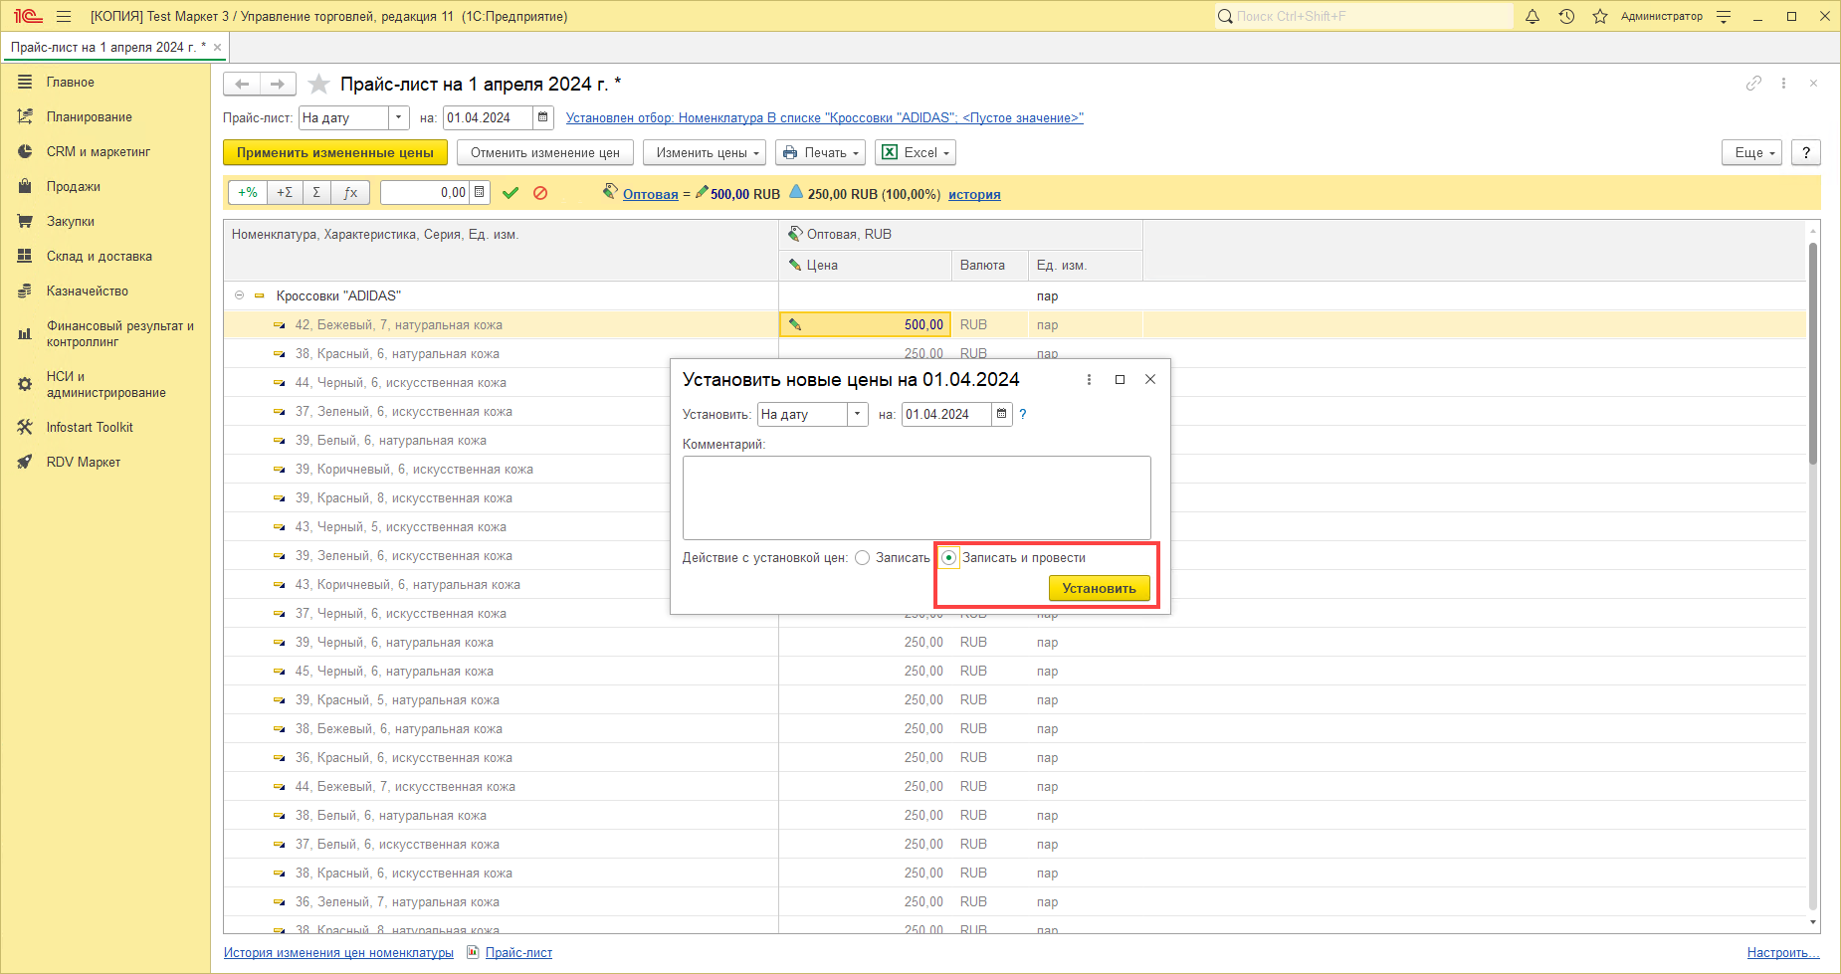The width and height of the screenshot is (1841, 974).
Task: Open the history clock icon in title bar
Action: (1566, 16)
